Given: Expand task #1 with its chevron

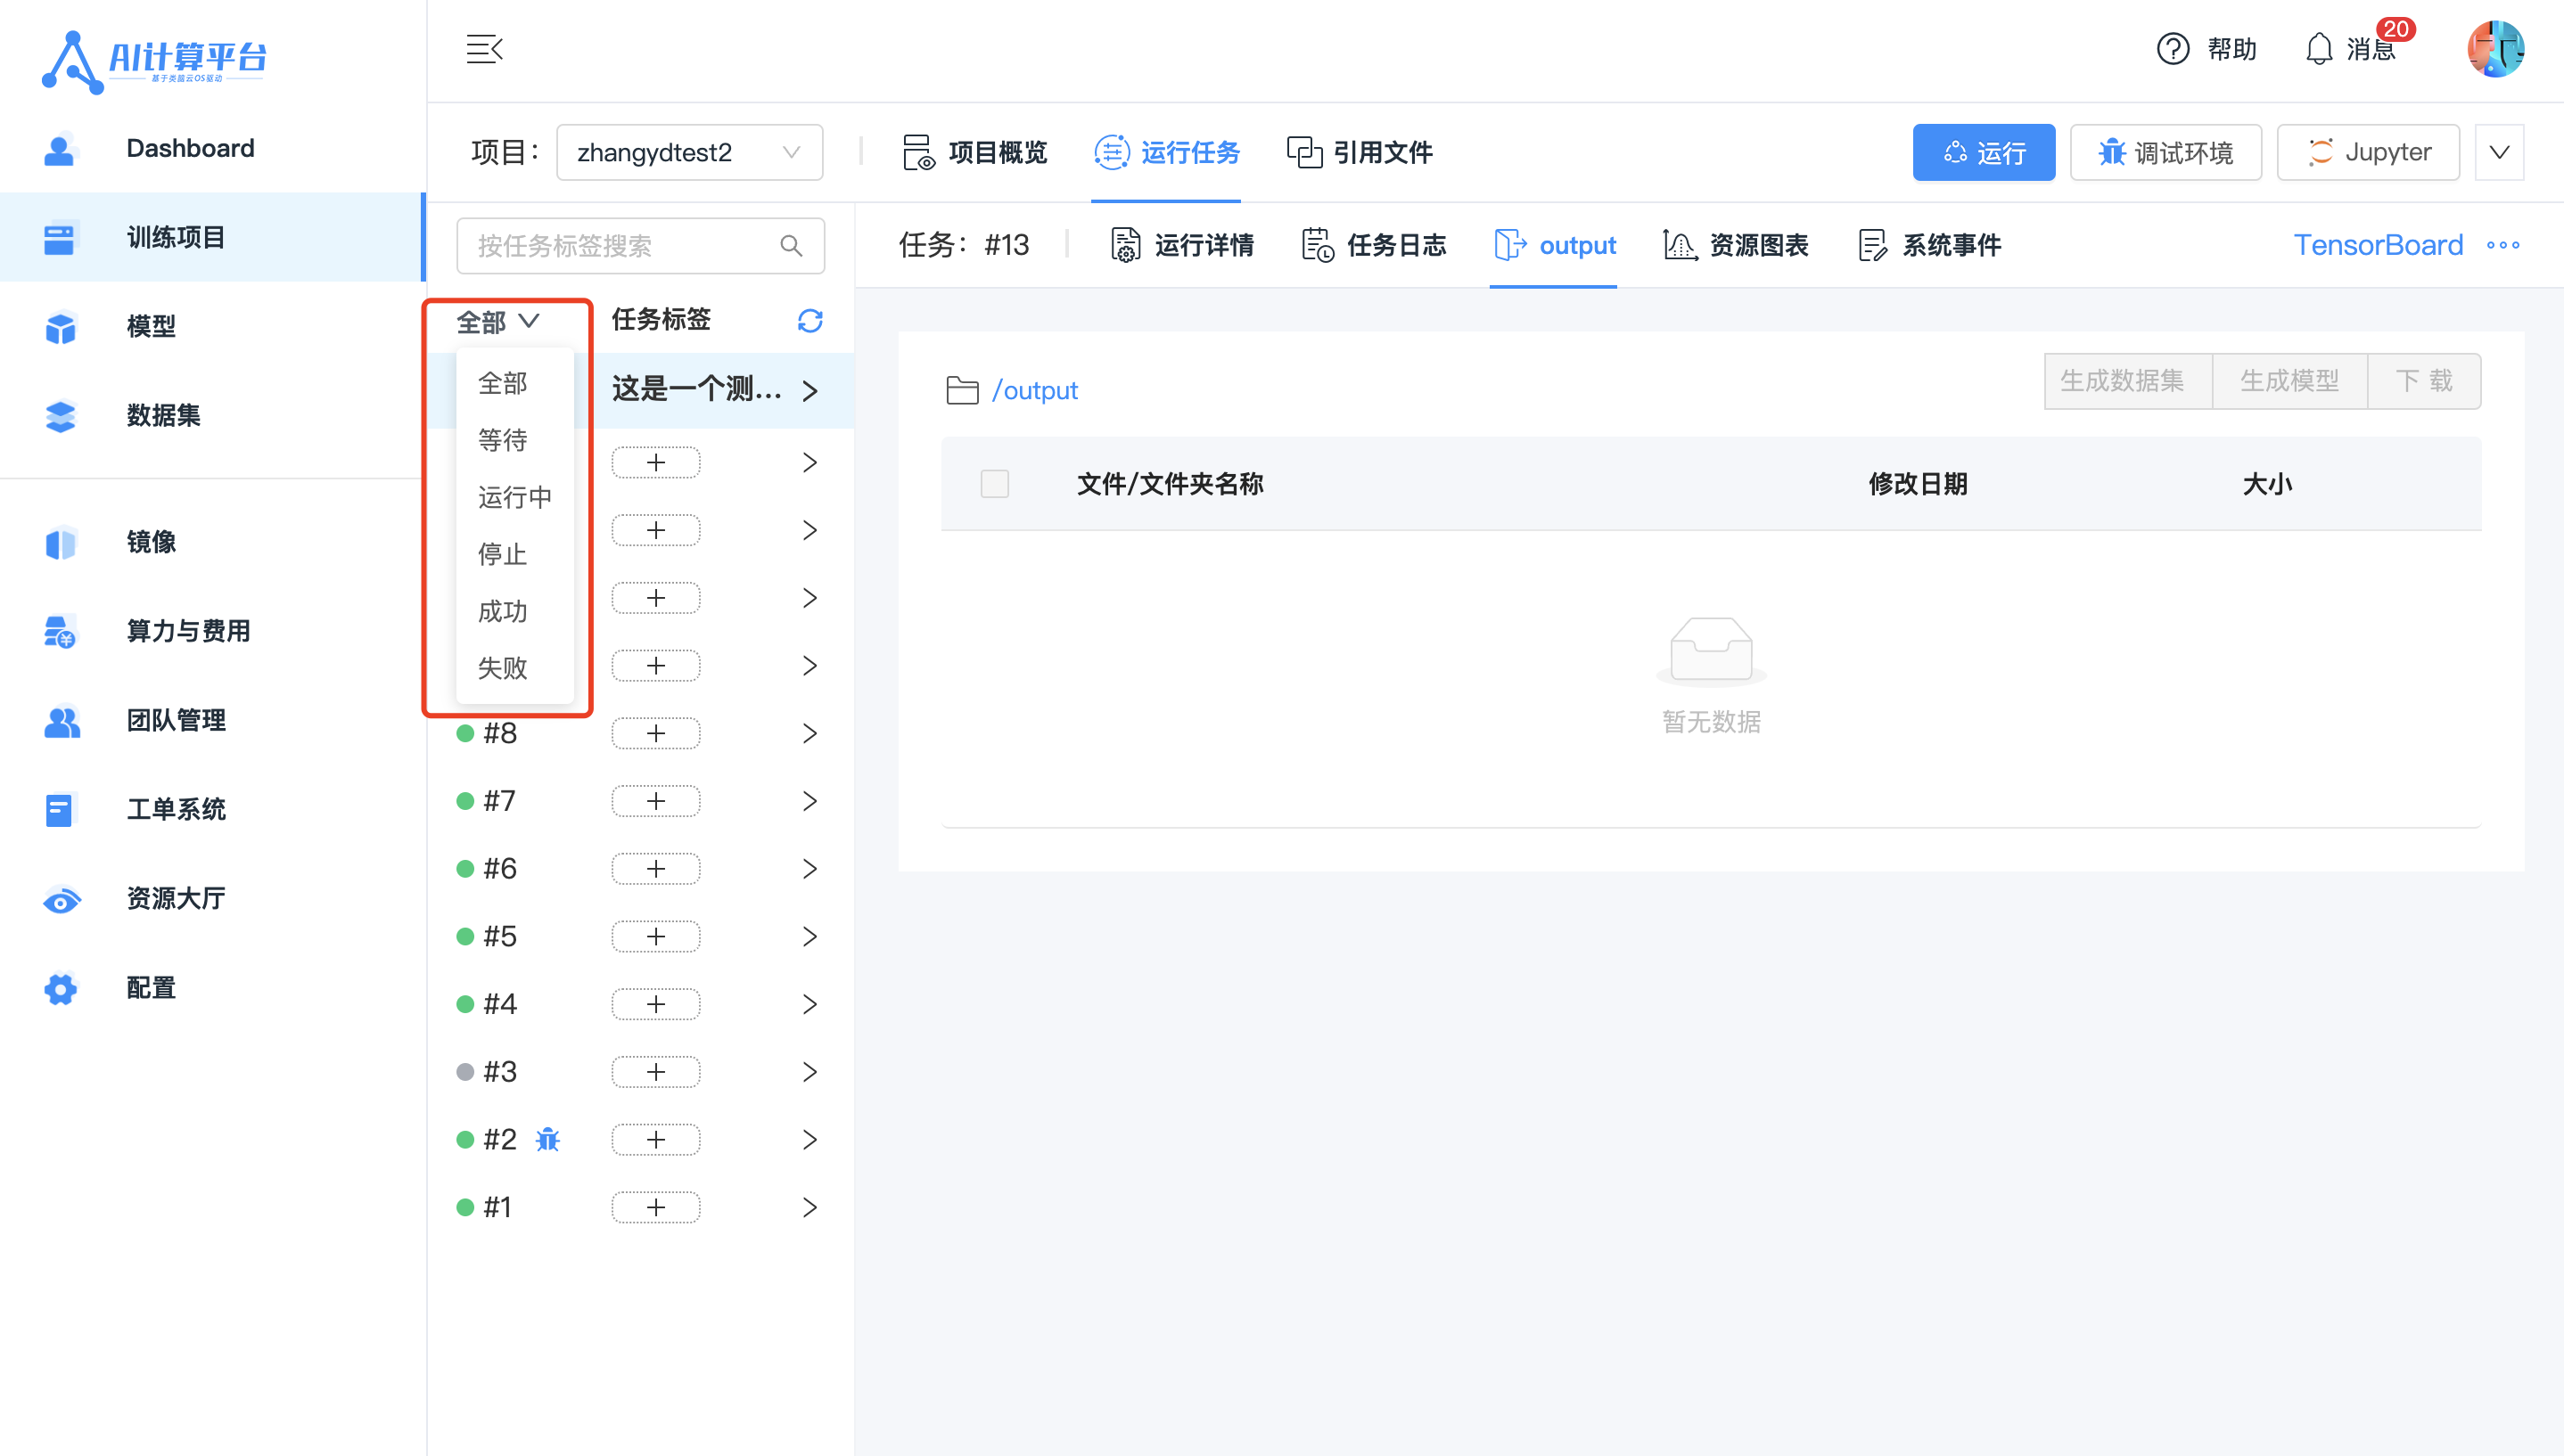Looking at the screenshot, I should click(x=809, y=1207).
